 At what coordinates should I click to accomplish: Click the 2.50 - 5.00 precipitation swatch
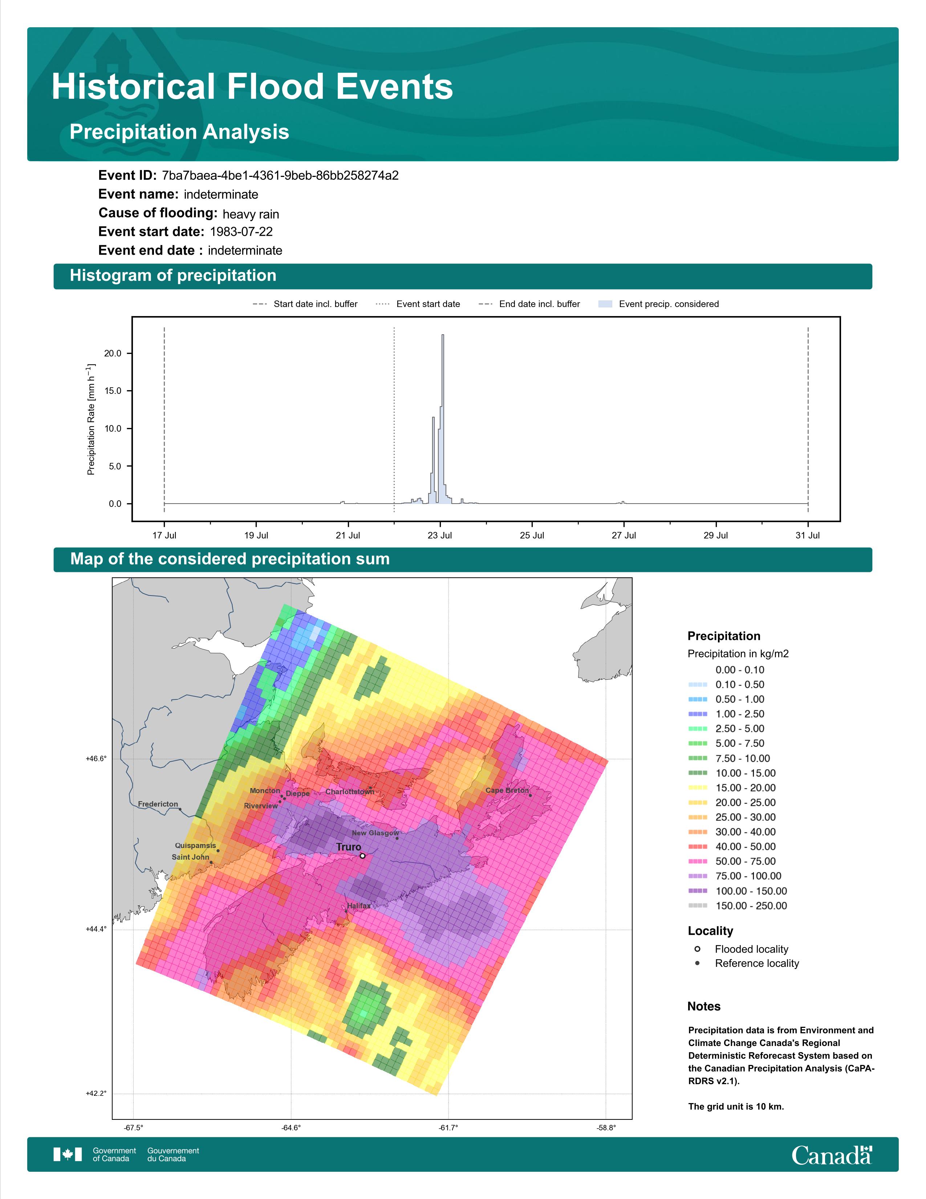[x=698, y=728]
